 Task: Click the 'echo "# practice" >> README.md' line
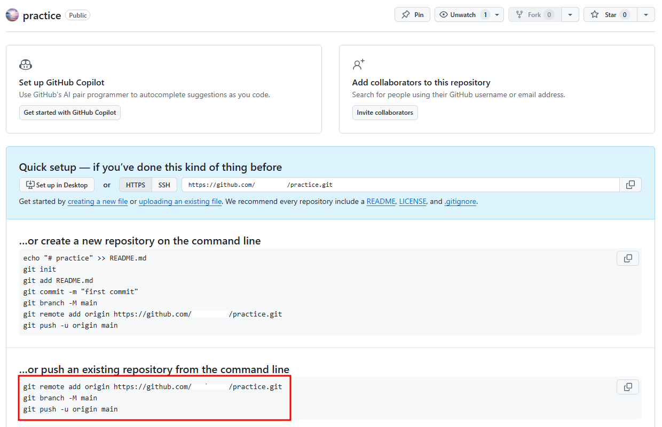coord(85,258)
